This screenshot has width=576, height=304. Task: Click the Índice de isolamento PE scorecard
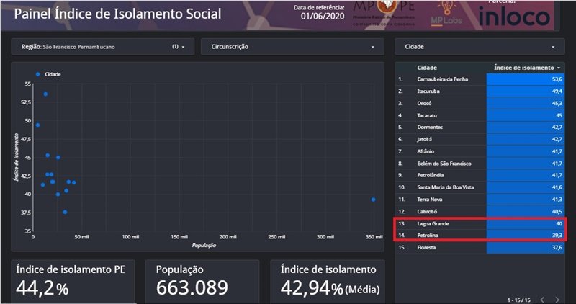click(72, 281)
